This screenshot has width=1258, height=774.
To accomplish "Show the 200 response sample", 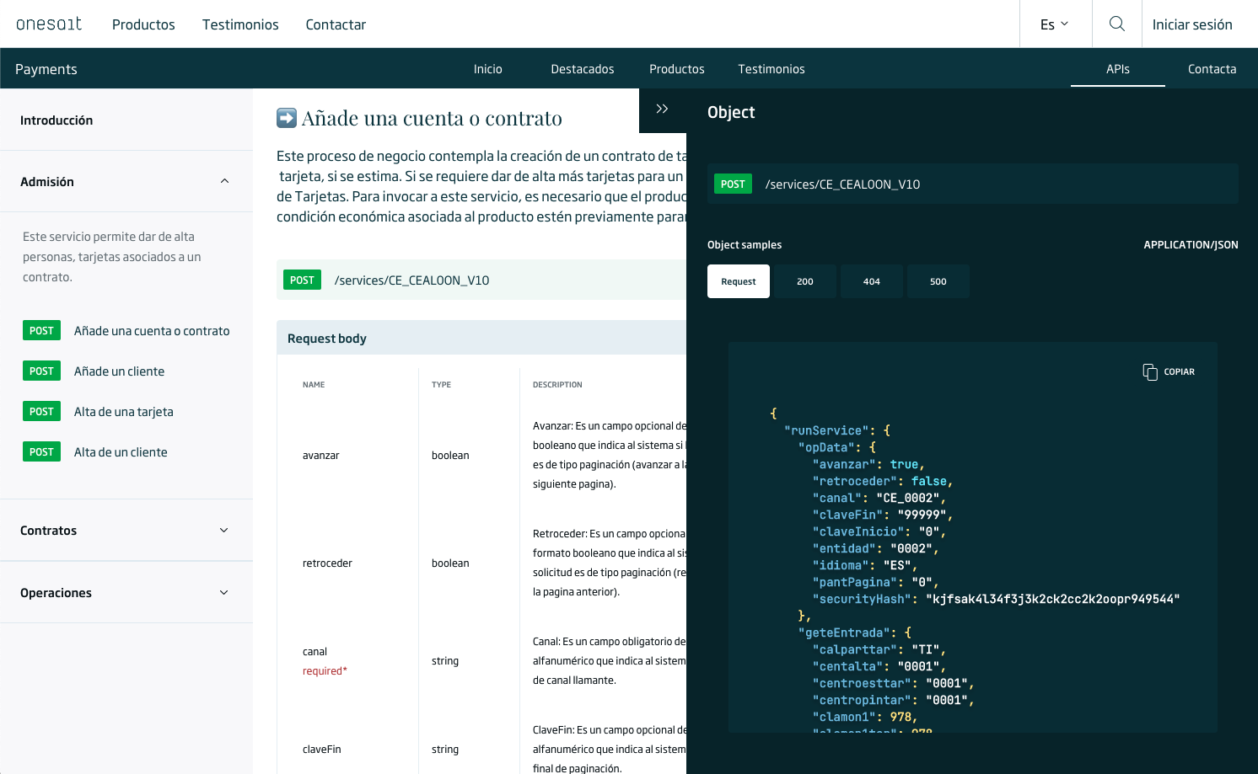I will point(805,281).
